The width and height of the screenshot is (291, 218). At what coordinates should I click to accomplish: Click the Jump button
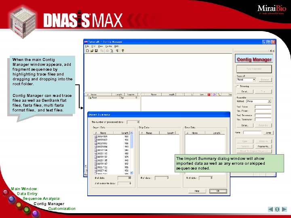[x=268, y=133]
